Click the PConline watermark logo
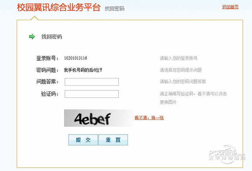Viewport: 252px width, 171px height. click(x=227, y=154)
